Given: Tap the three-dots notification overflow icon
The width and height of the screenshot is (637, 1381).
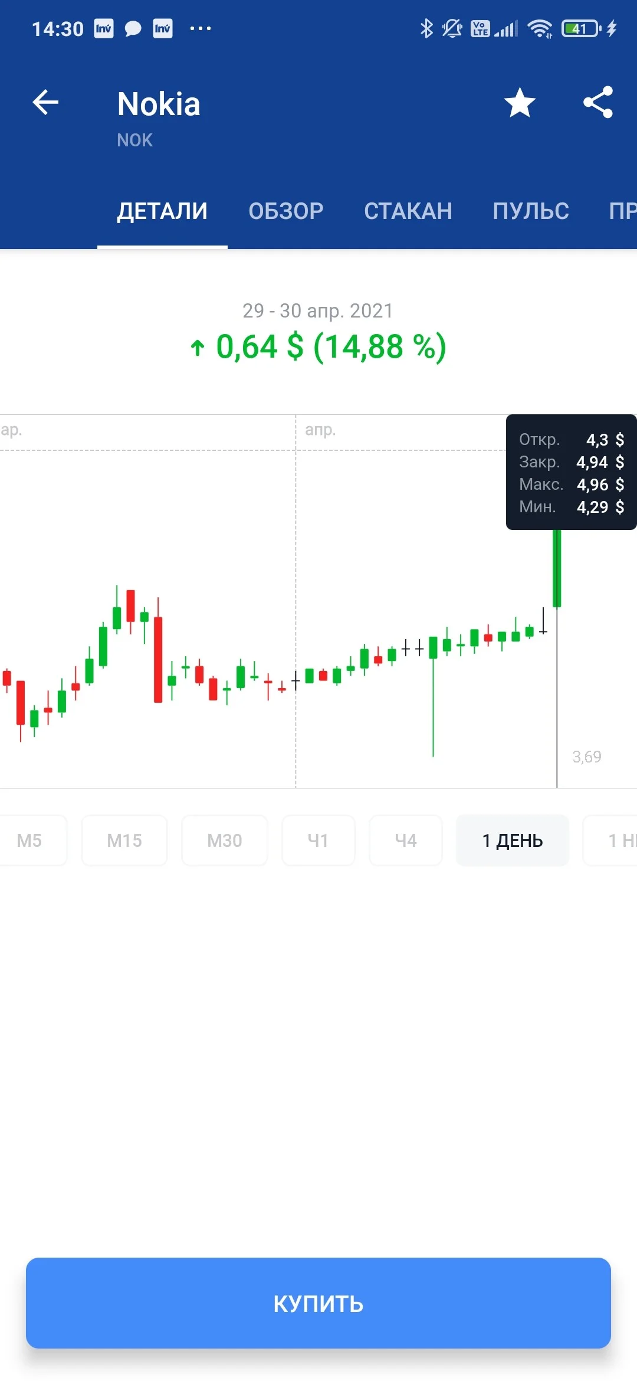Looking at the screenshot, I should click(x=201, y=28).
